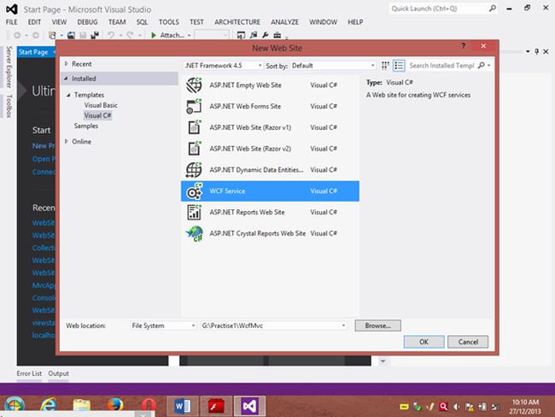This screenshot has width=555, height=417.
Task: Click the Open File toolbar icon
Action: point(71,35)
